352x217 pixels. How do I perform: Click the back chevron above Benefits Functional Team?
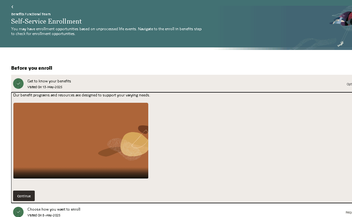click(12, 6)
